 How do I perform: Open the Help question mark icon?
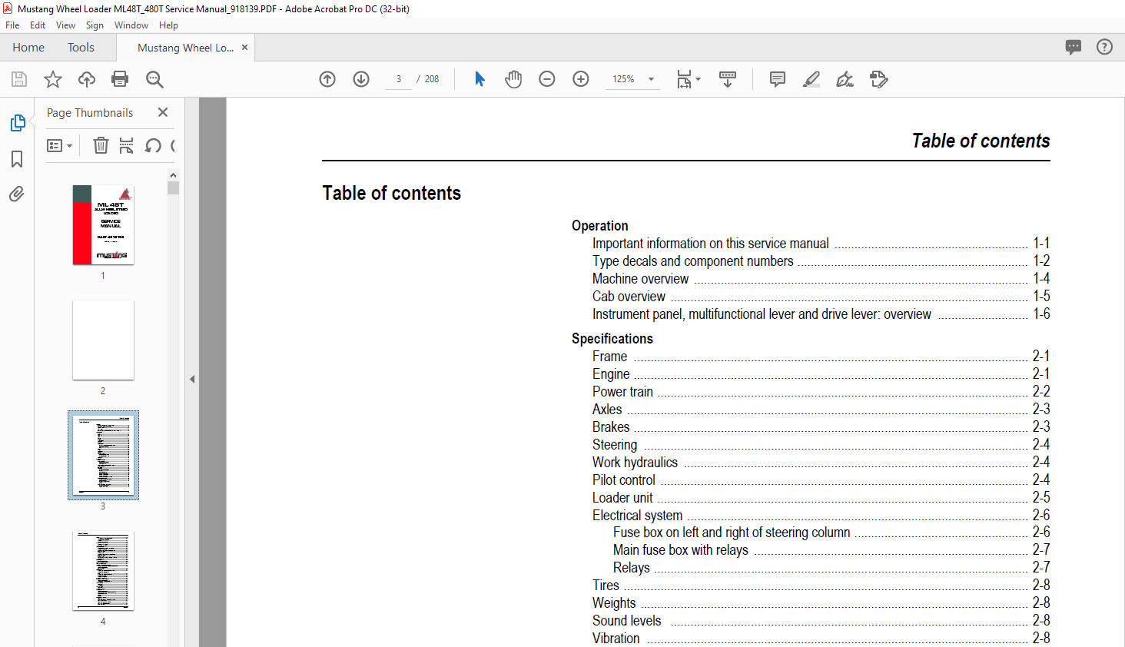(x=1104, y=47)
